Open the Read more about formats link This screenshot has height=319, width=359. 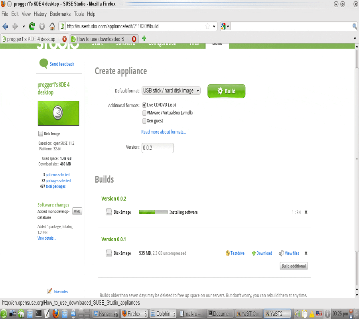pyautogui.click(x=164, y=132)
